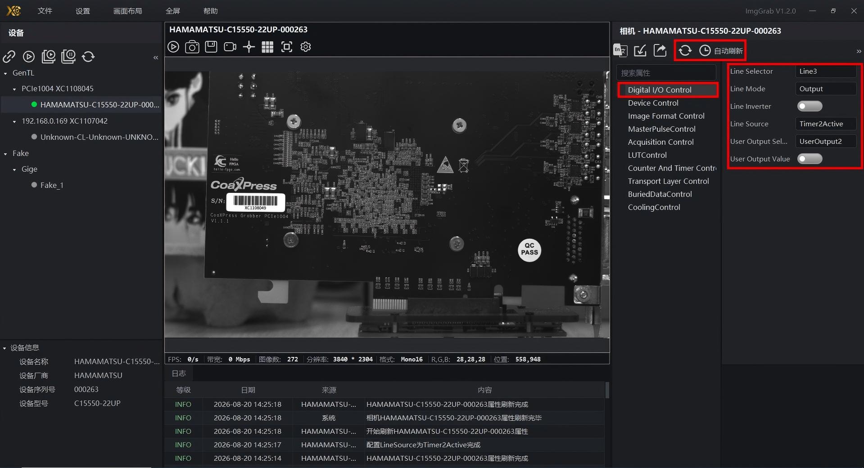
Task: Open the 画面布局 menu
Action: tap(128, 11)
